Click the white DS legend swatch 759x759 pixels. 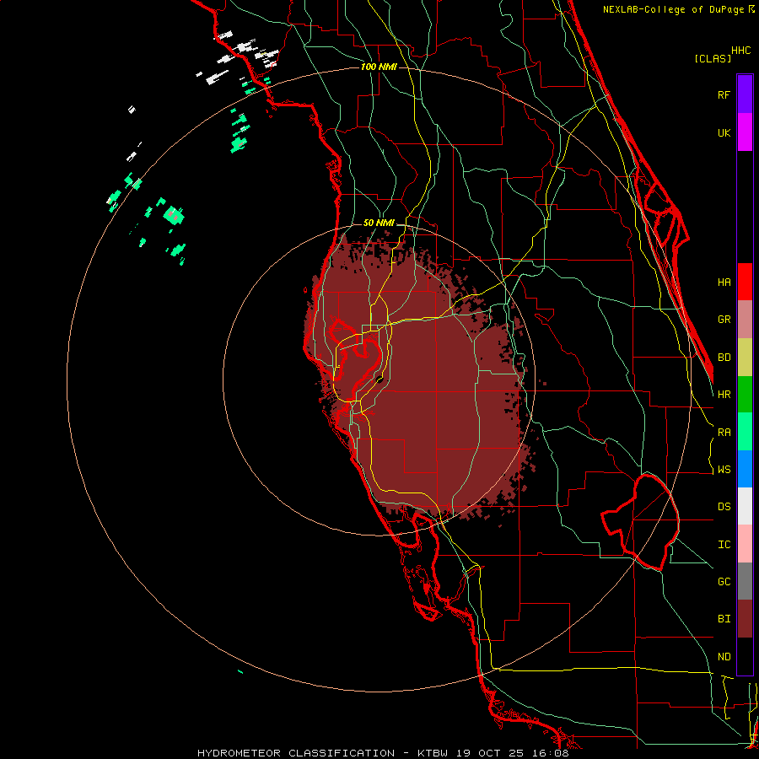[745, 506]
